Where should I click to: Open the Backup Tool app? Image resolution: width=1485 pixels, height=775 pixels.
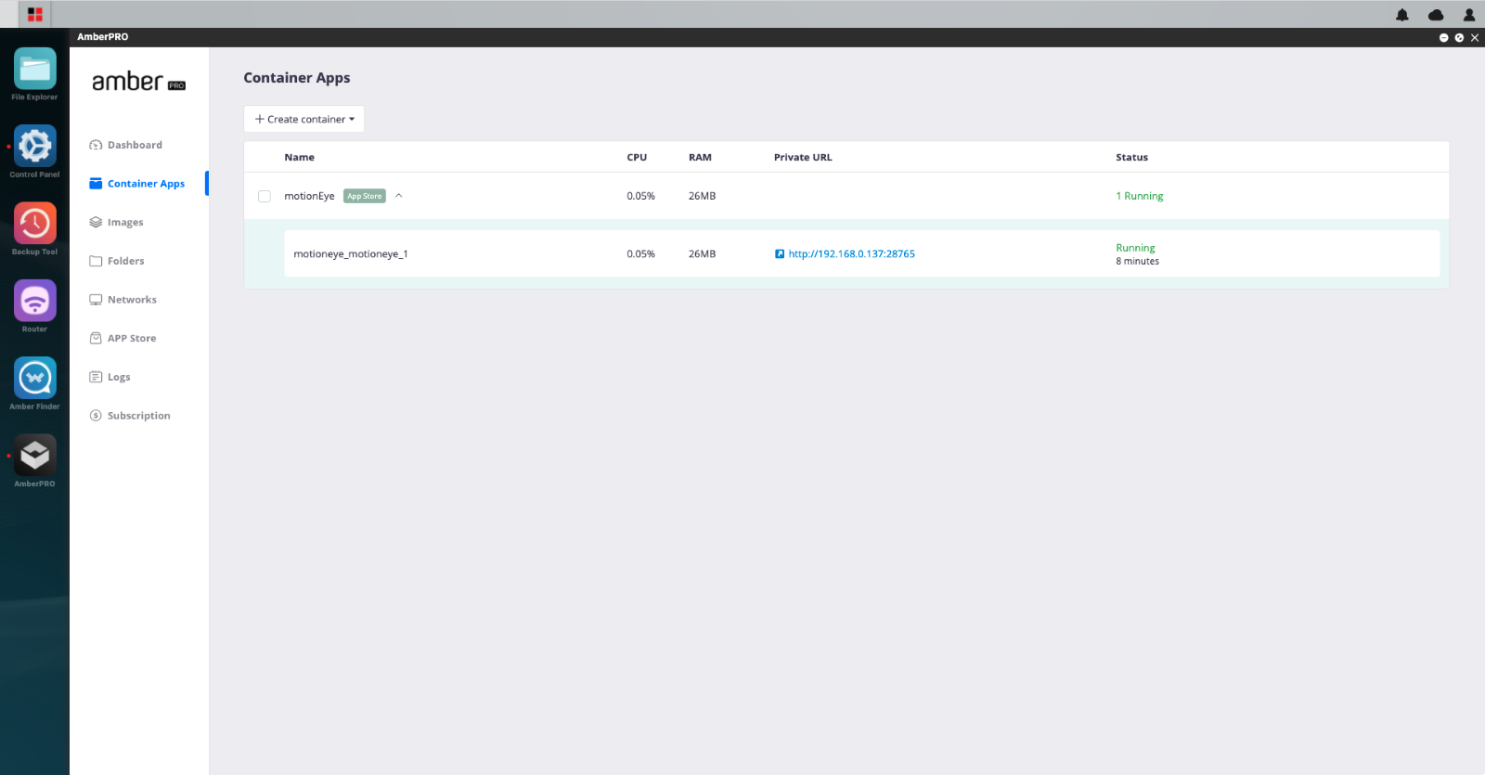pyautogui.click(x=34, y=224)
